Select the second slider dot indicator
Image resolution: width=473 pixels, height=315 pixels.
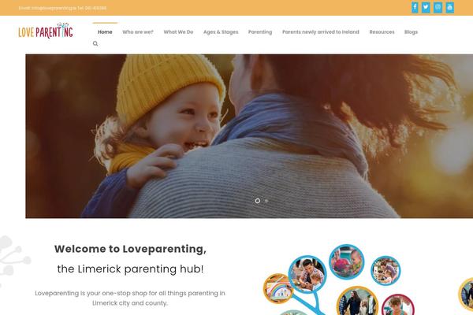point(266,201)
